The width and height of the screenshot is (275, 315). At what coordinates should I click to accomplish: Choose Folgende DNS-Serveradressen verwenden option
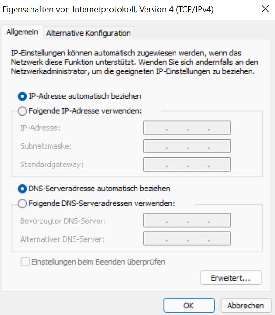click(x=22, y=204)
